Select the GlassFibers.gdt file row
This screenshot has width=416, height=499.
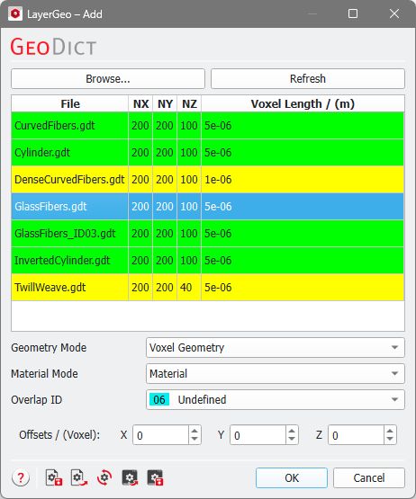[207, 207]
